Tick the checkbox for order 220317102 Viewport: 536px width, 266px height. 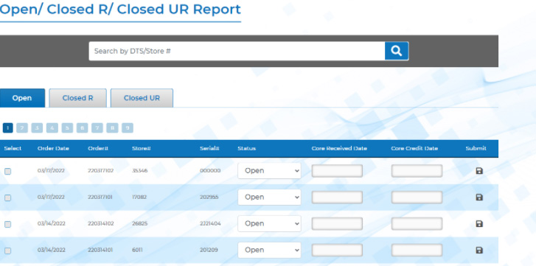coord(7,172)
